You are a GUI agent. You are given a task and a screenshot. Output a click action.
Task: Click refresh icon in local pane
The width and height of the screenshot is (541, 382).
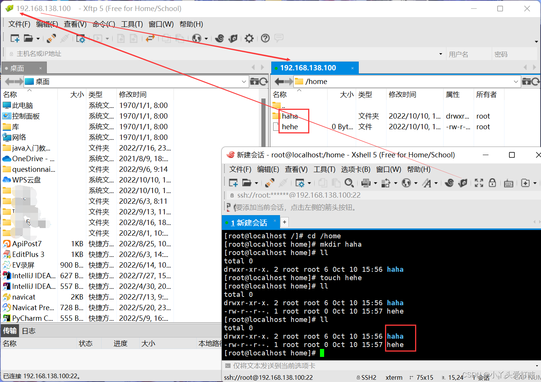click(x=264, y=82)
